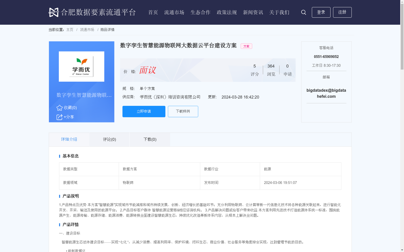
Task: Click the 5 评分 value
Action: [x=255, y=70]
